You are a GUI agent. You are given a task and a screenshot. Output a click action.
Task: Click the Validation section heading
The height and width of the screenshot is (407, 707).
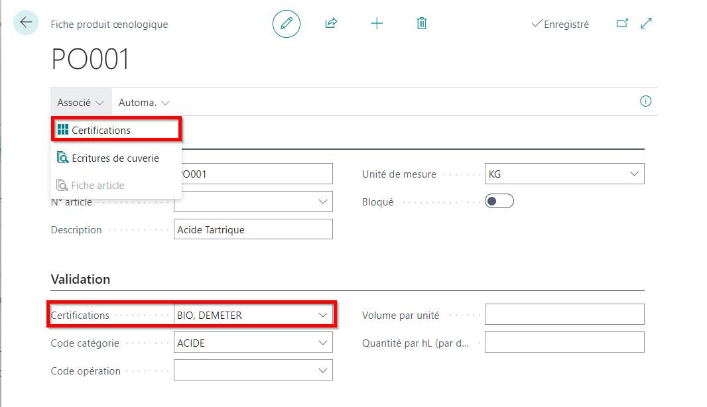point(80,280)
